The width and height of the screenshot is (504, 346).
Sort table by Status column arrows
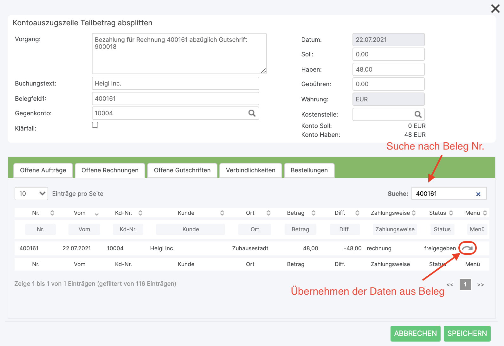click(x=451, y=213)
